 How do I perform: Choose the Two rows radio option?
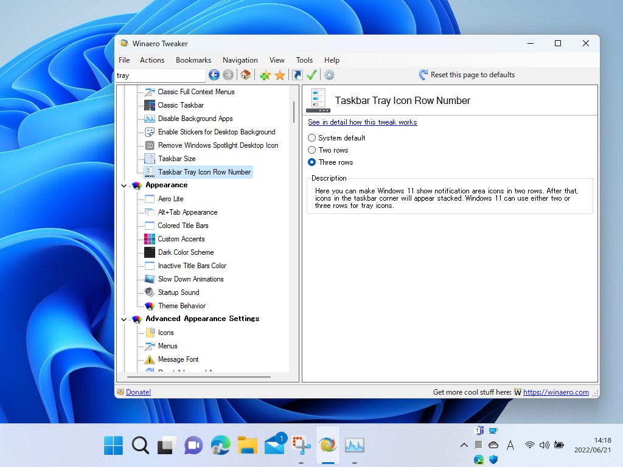[x=312, y=150]
